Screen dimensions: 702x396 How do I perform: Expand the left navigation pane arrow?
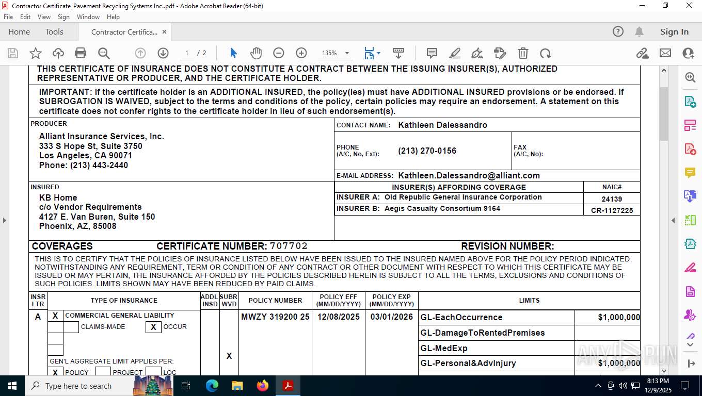5,220
